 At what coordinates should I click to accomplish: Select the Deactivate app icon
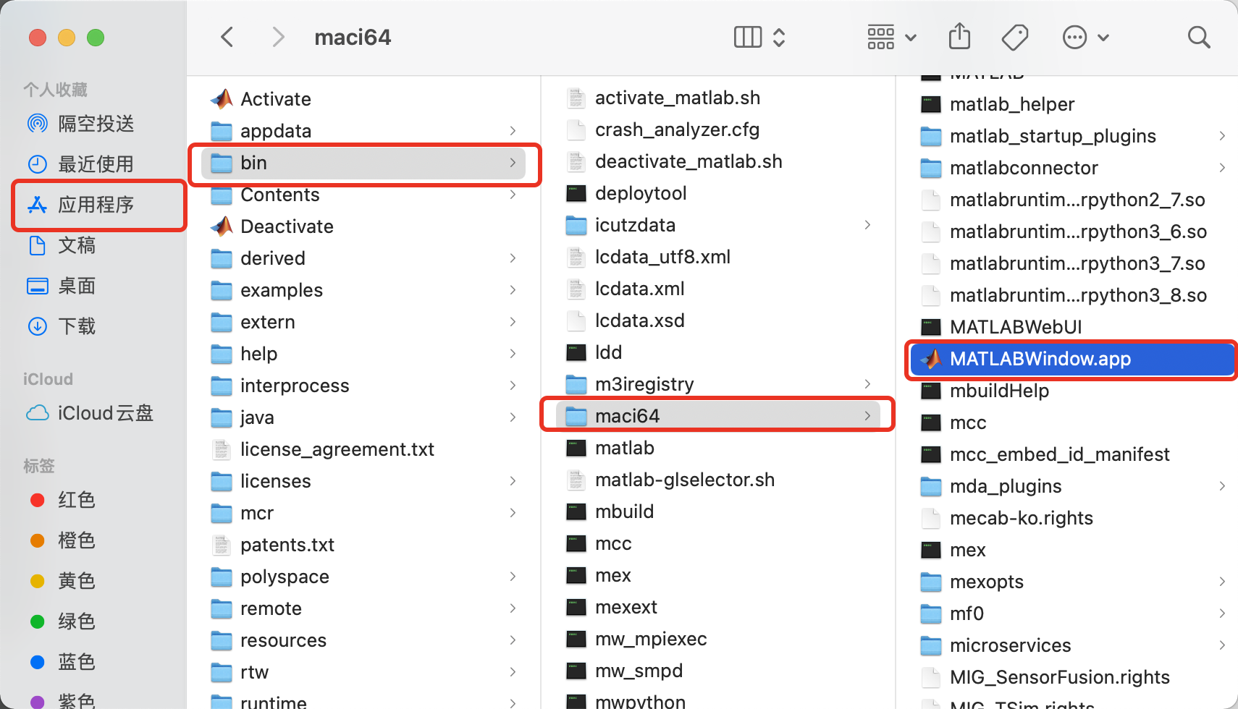pos(222,226)
